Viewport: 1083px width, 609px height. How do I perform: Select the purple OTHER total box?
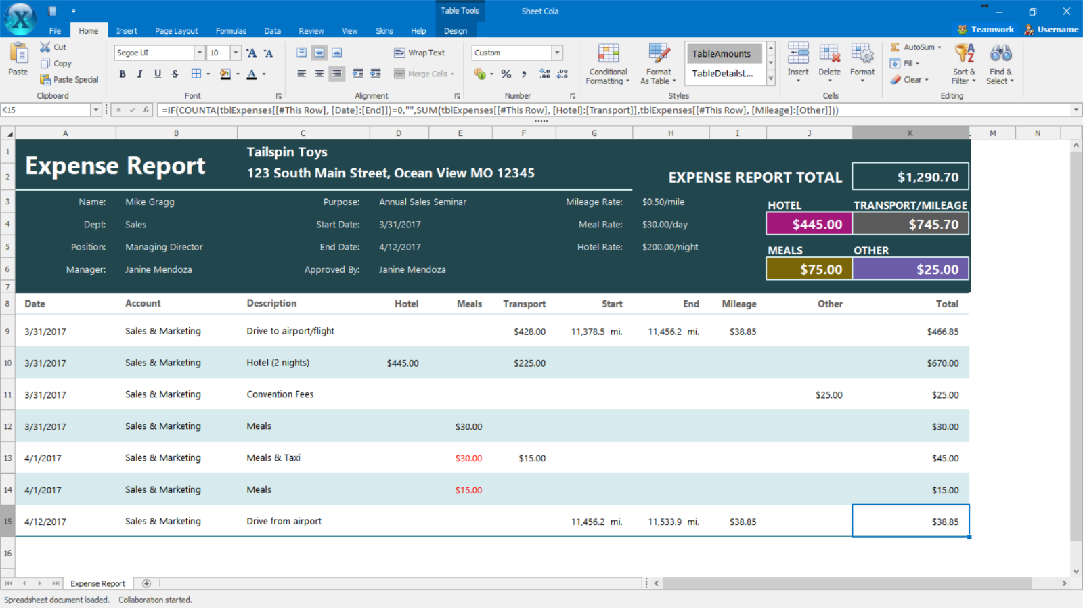pyautogui.click(x=910, y=269)
